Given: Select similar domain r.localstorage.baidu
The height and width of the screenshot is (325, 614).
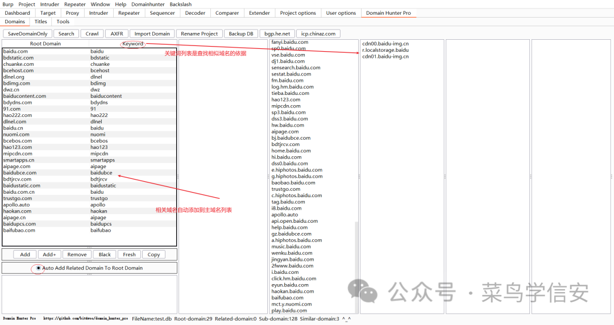Looking at the screenshot, I should pos(385,50).
